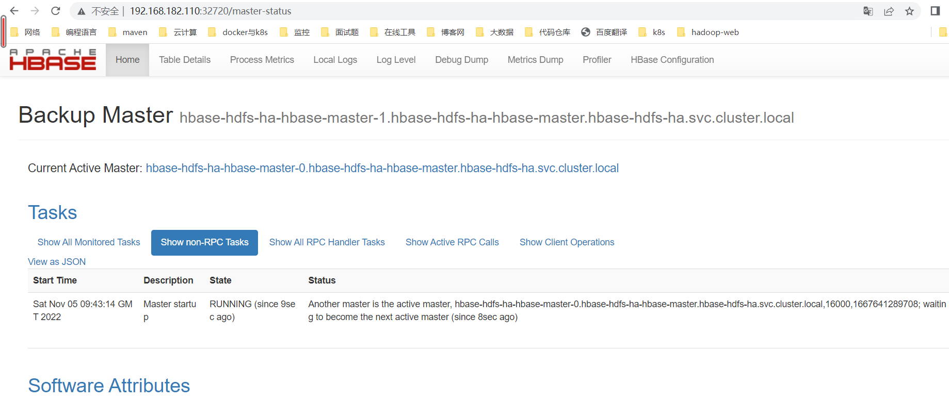
Task: Click the browser forward arrow
Action: pos(35,11)
